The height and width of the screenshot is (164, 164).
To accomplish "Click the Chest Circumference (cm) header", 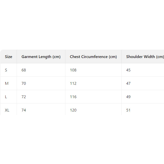I will pos(93,57).
